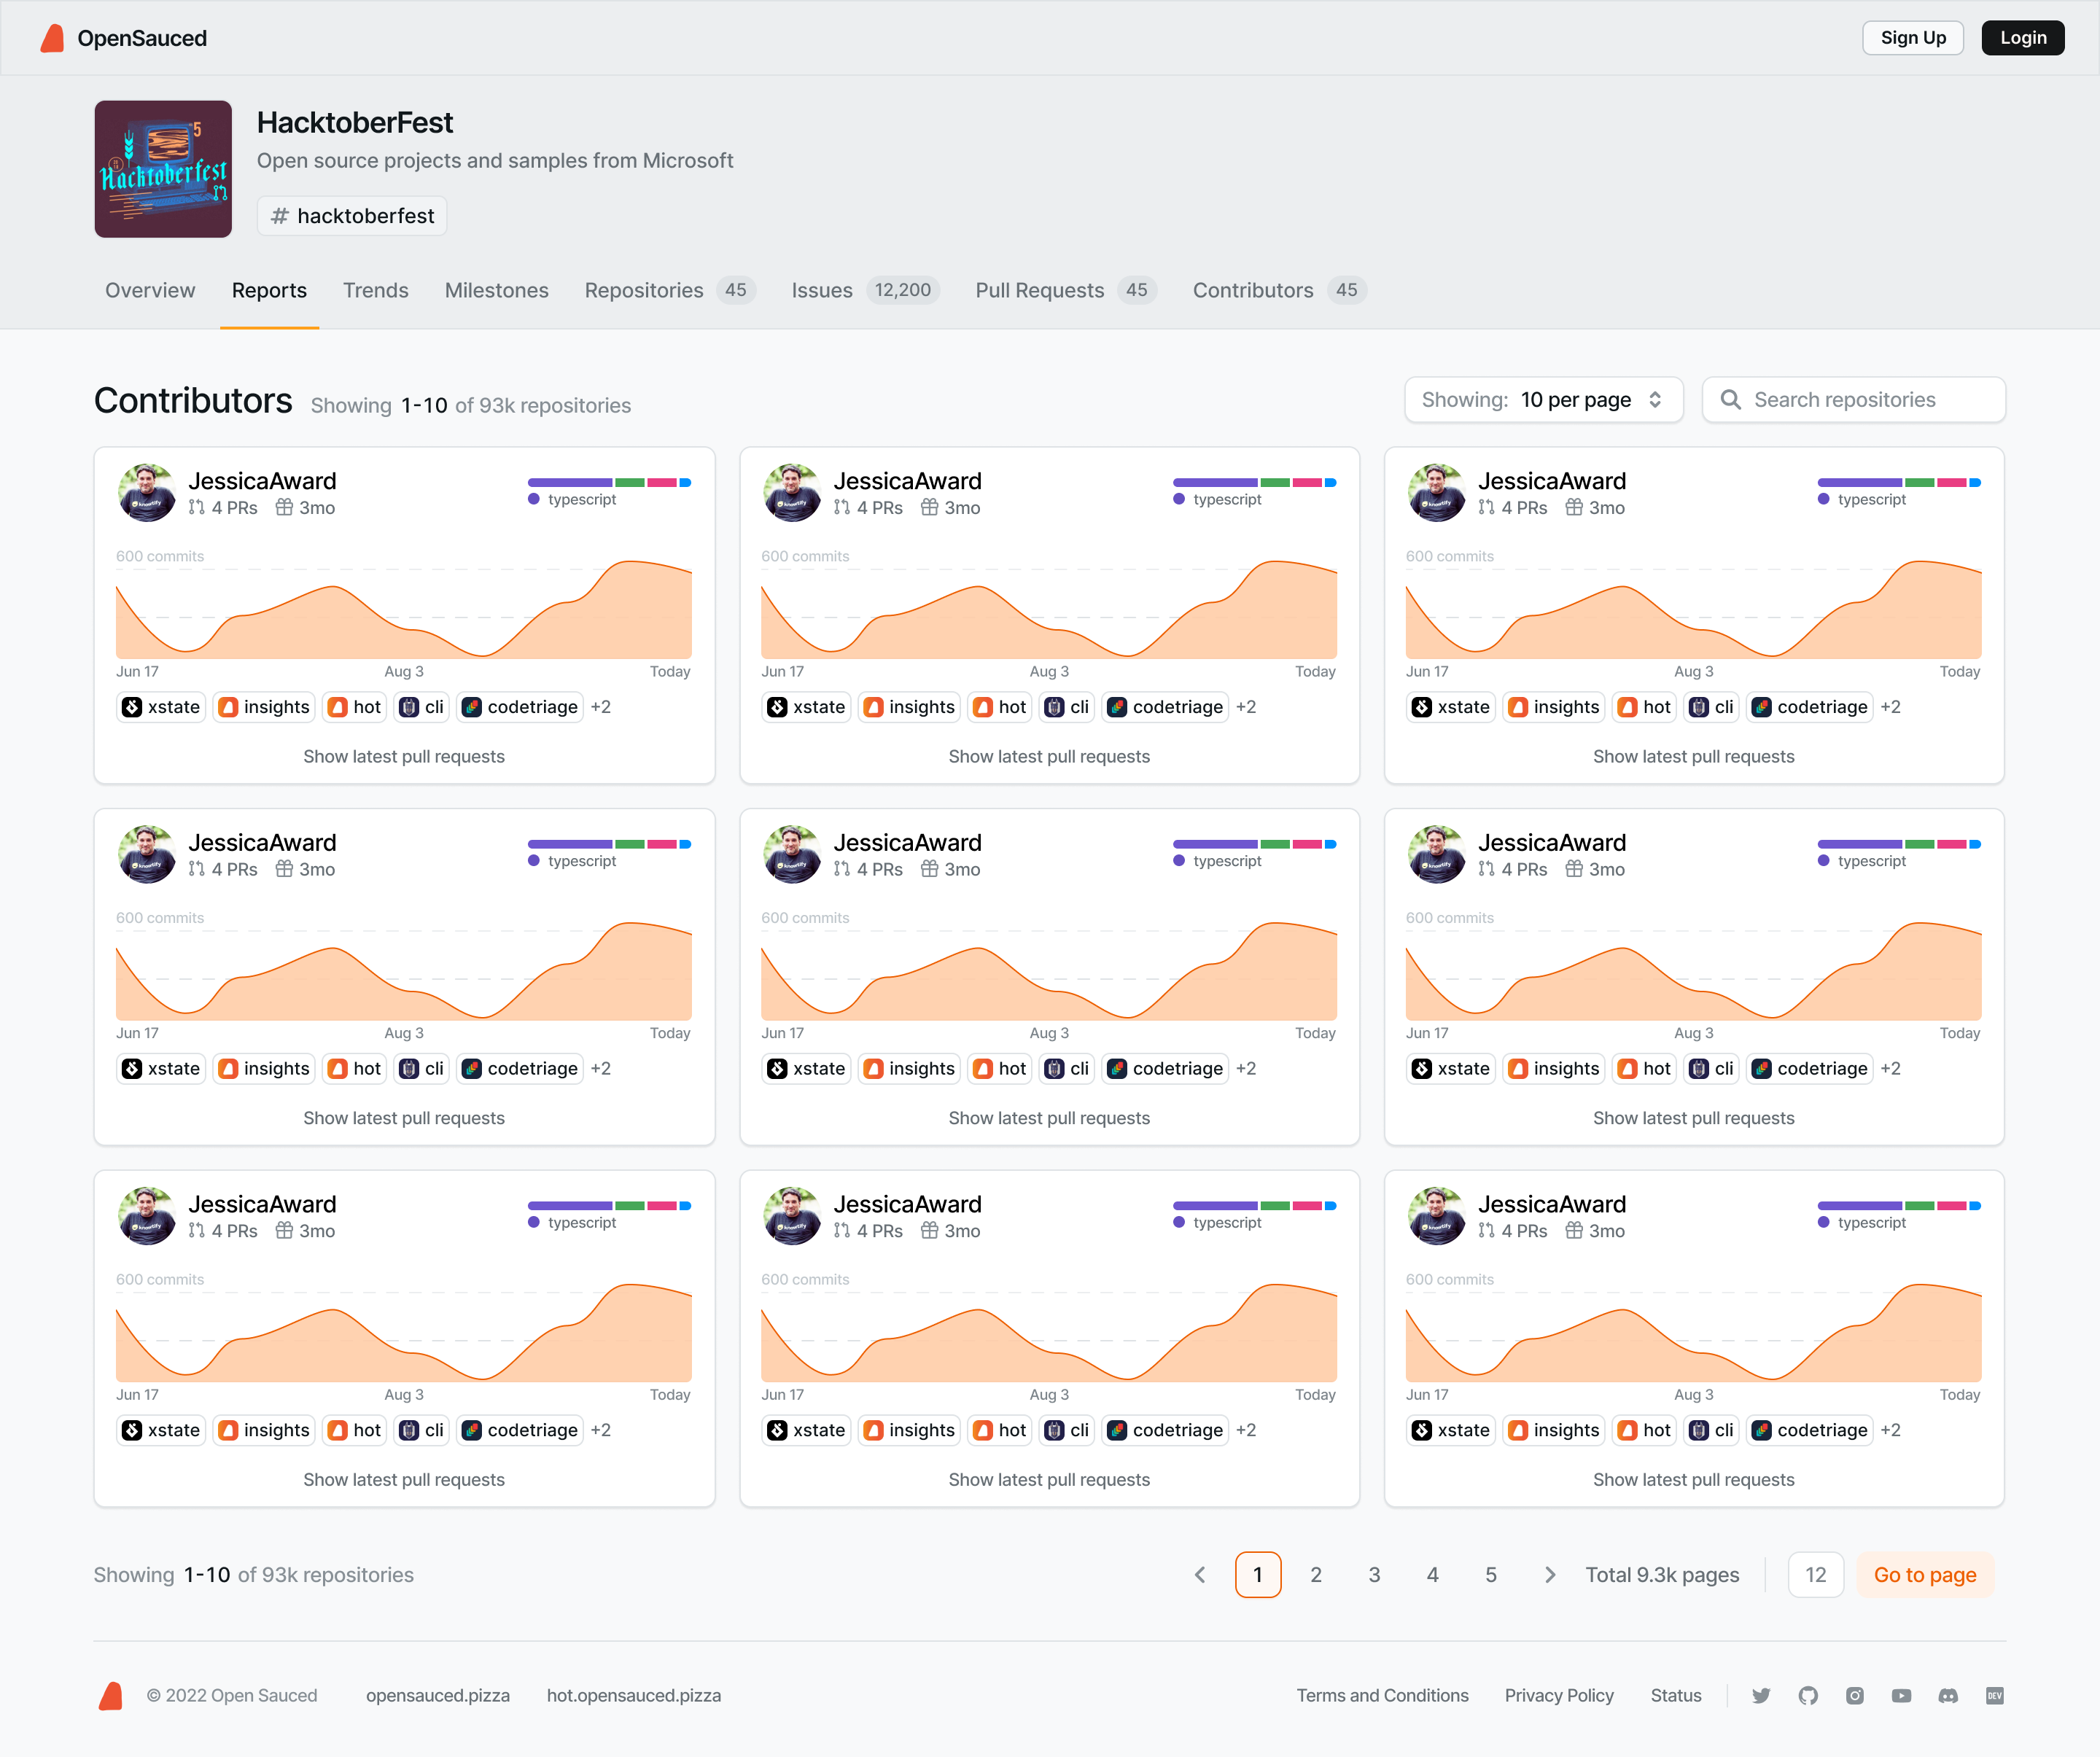Click 'Show latest pull requests' link
Image resolution: width=2100 pixels, height=1757 pixels.
pos(404,757)
